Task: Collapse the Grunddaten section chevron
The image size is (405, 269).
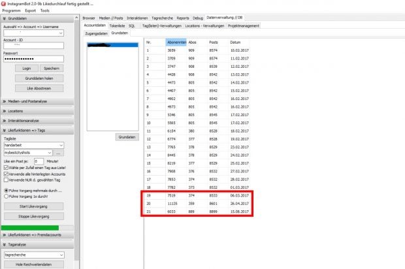Action: click(5, 19)
